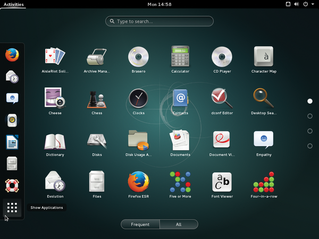
Task: Open LibreOffice Writer in the dash
Action: tap(12, 142)
